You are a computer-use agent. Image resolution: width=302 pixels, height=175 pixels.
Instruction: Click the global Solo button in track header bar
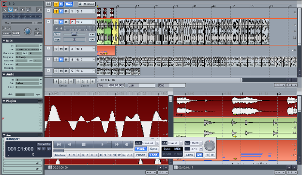click(x=56, y=4)
